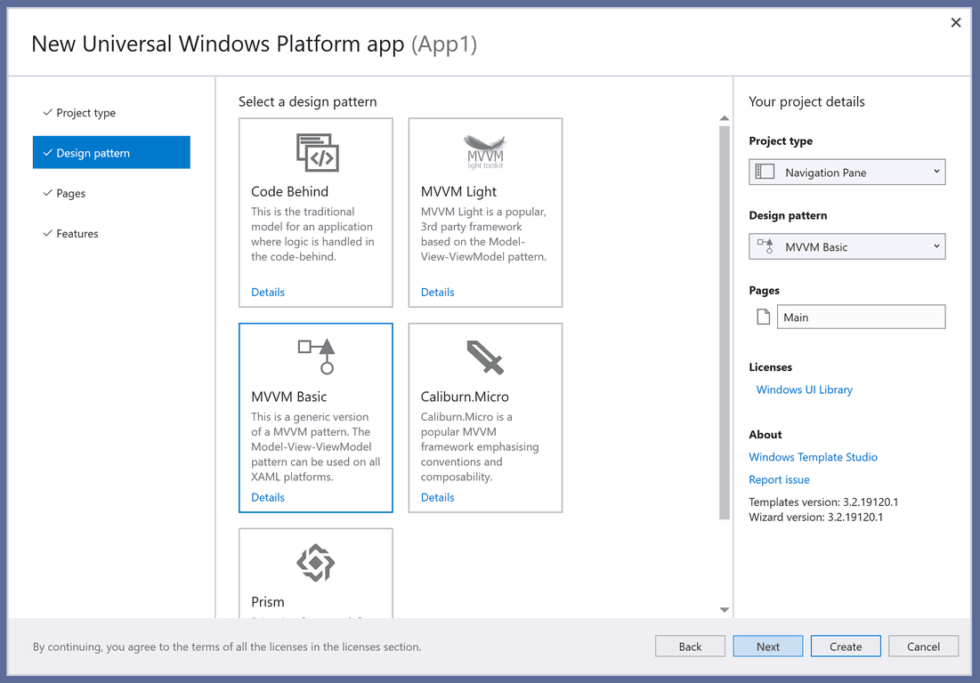Choose the MVVM Light toolkit logo
This screenshot has height=683, width=980.
(x=485, y=152)
